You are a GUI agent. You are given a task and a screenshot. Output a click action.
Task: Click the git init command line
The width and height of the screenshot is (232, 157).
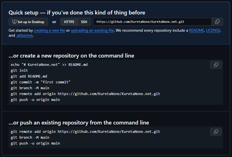click(x=19, y=70)
